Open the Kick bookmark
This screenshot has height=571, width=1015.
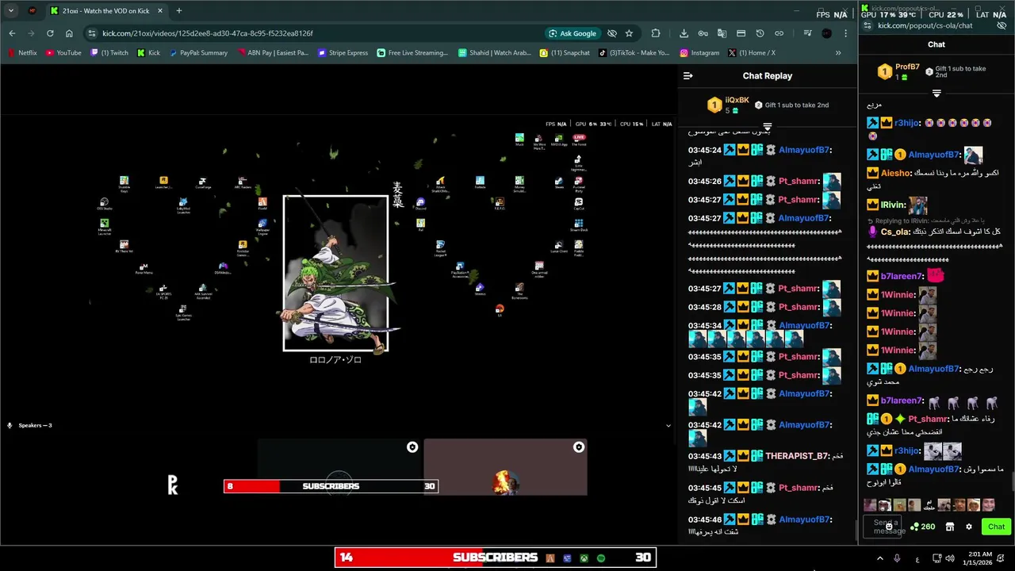click(148, 53)
